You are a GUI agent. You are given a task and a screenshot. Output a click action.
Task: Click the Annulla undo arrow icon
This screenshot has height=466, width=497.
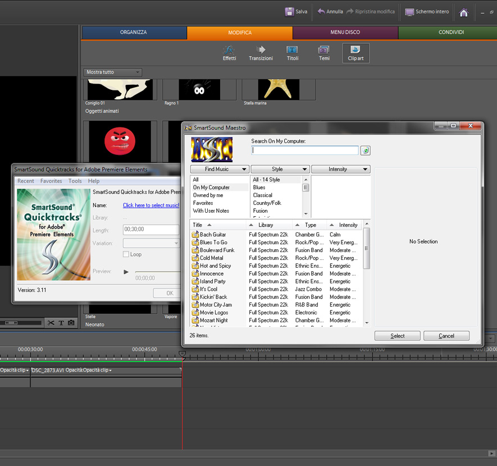point(321,11)
